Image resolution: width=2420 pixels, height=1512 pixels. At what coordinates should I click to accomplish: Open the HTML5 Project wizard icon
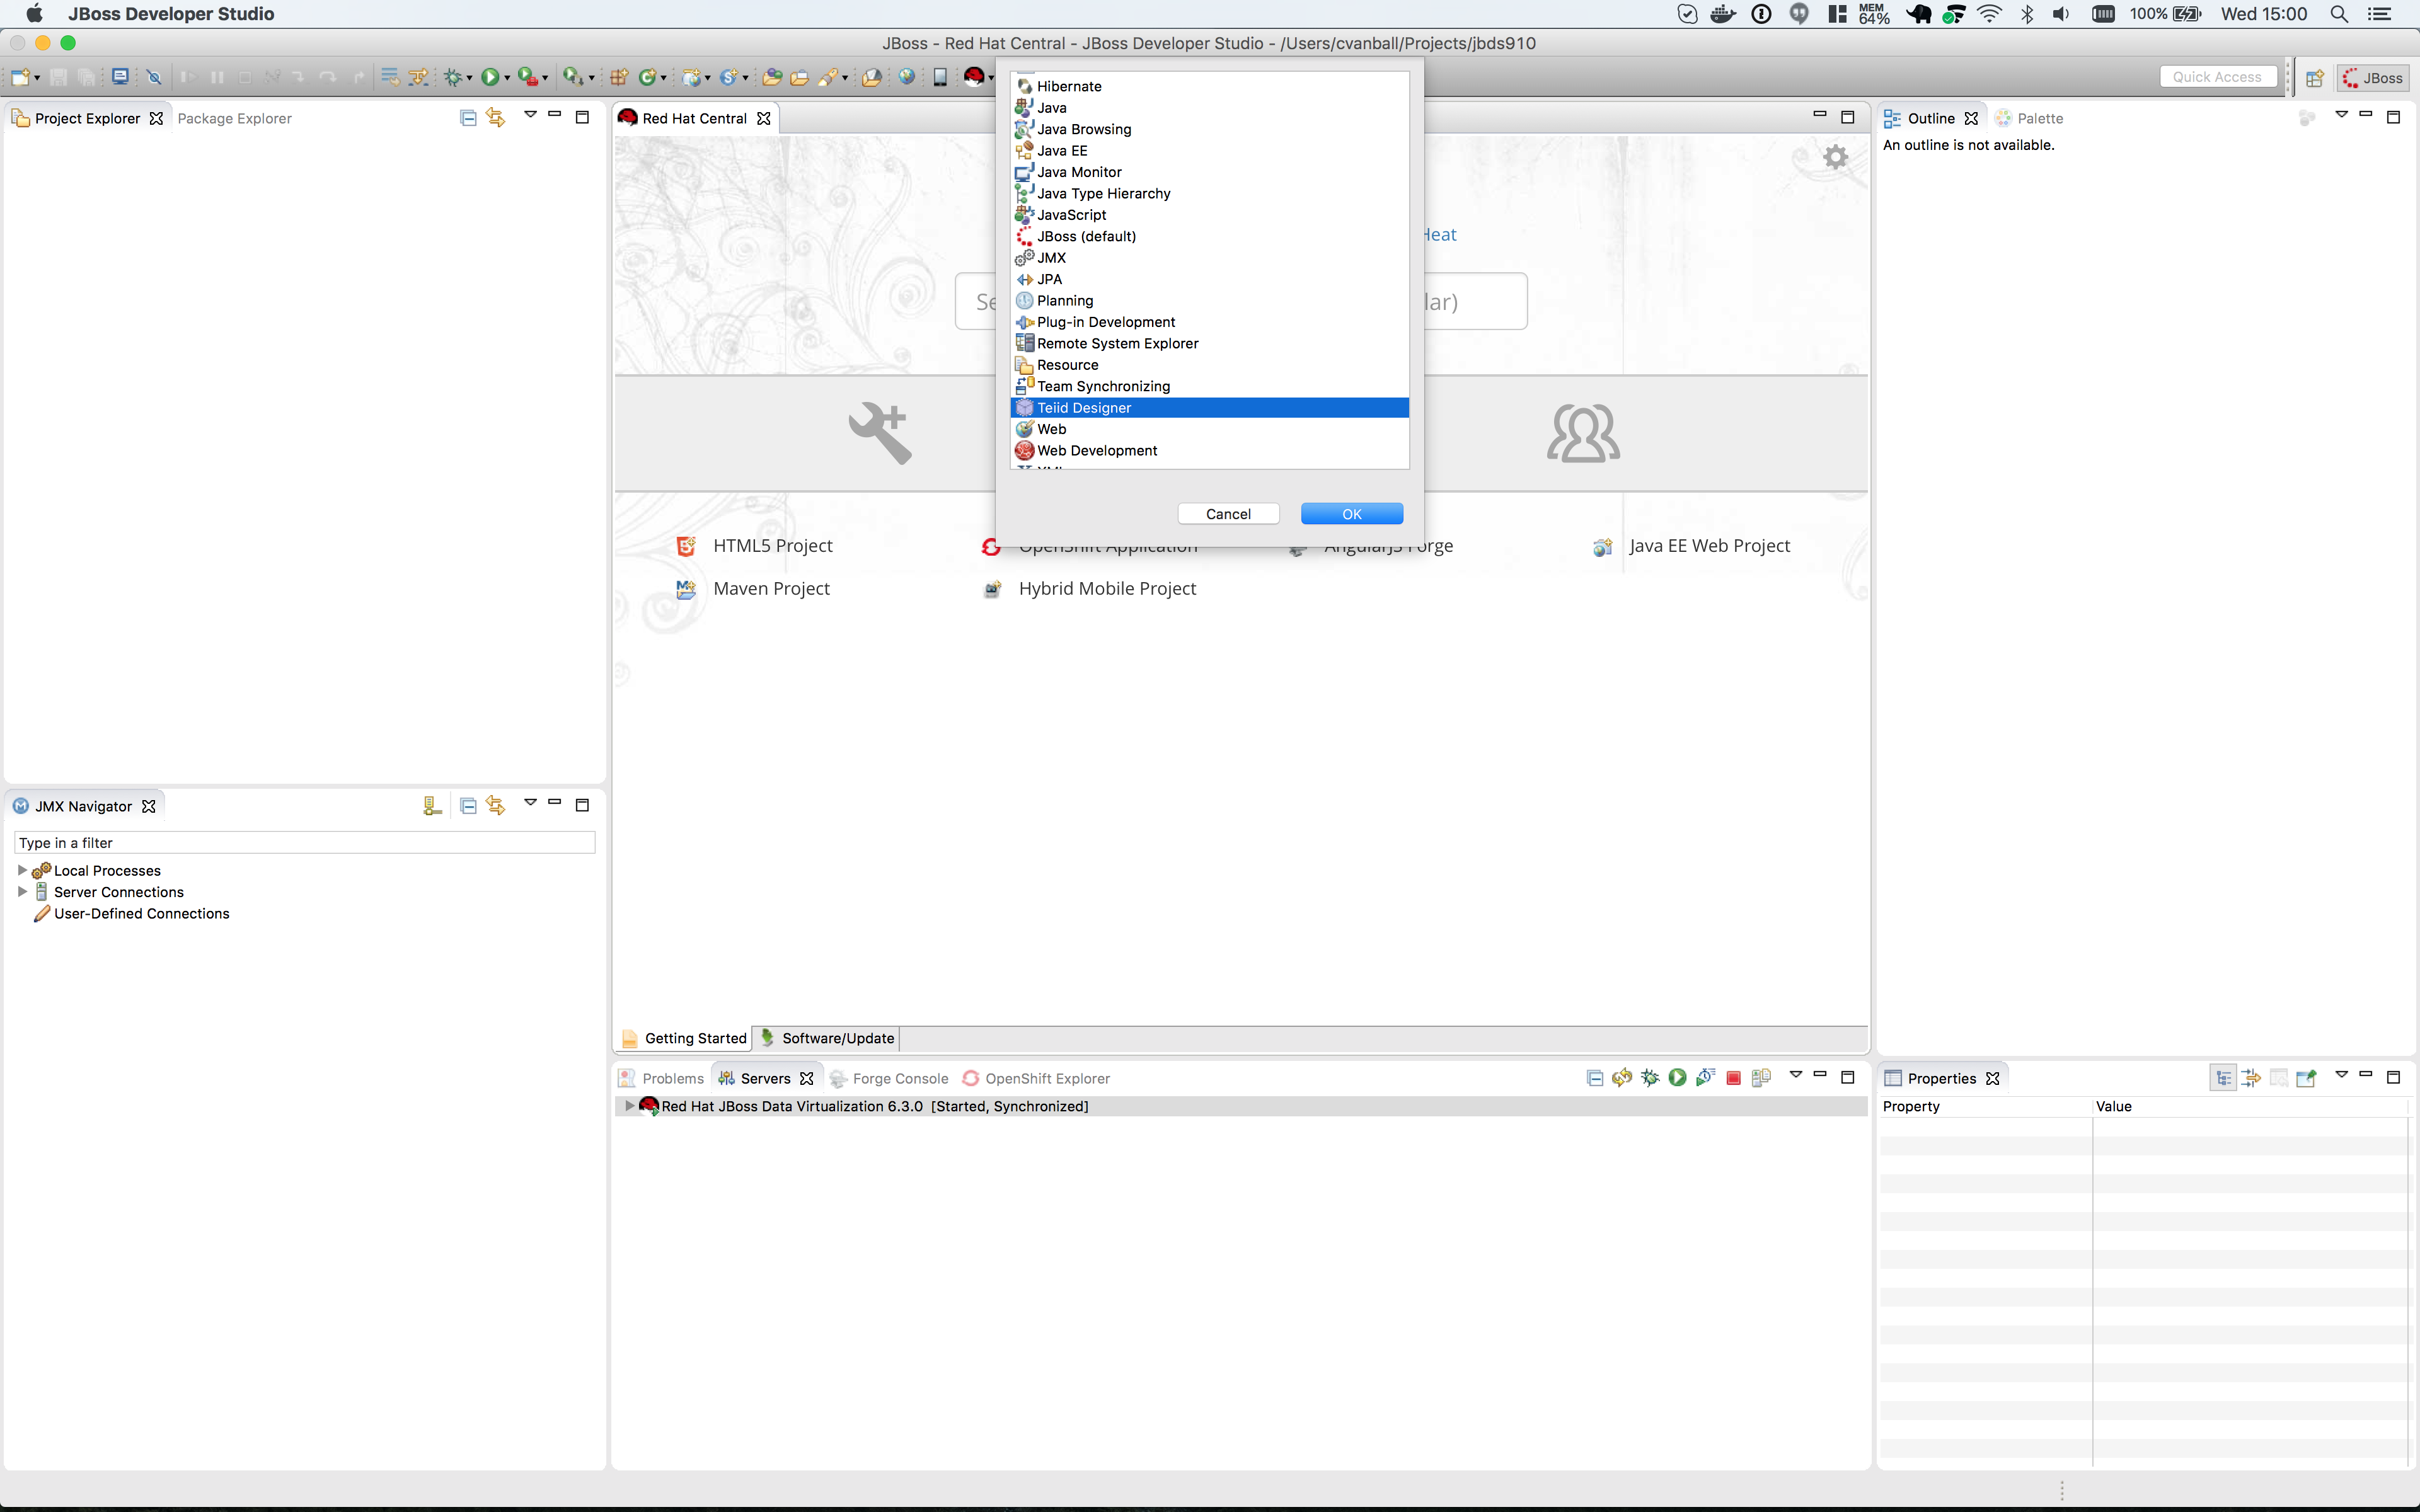pyautogui.click(x=686, y=546)
